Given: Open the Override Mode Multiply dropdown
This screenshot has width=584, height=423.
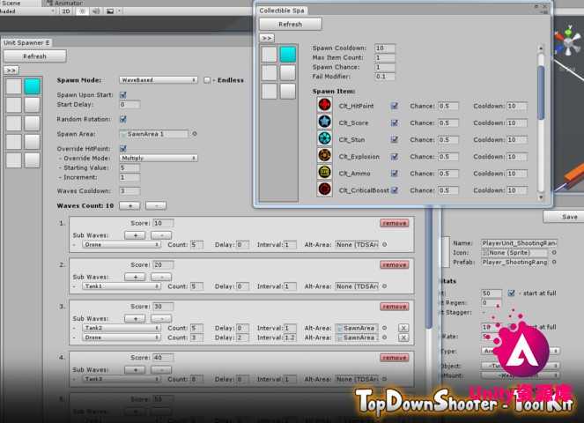Looking at the screenshot, I should coord(159,158).
